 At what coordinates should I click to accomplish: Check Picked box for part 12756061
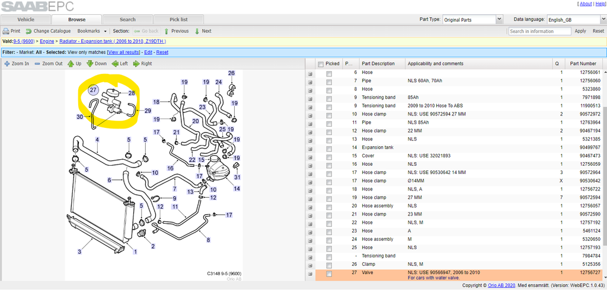tap(328, 73)
